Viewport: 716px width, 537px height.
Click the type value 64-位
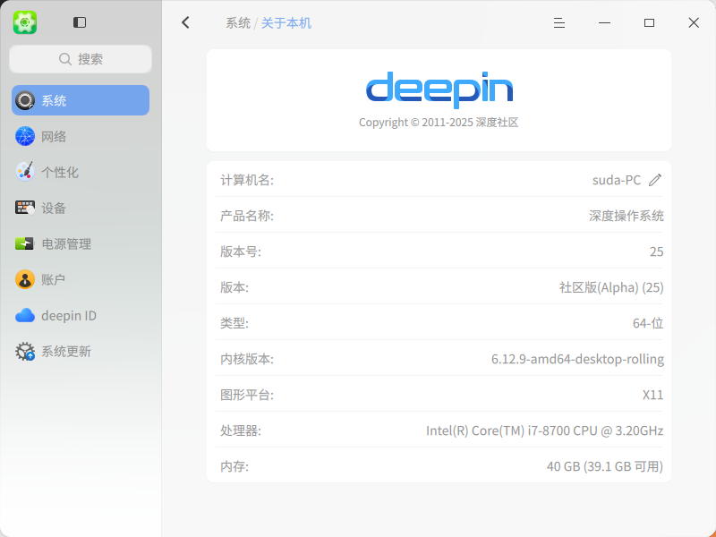648,323
